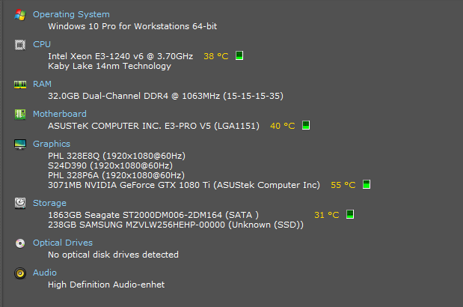
Task: Open the RAM section heading
Action: (x=42, y=84)
